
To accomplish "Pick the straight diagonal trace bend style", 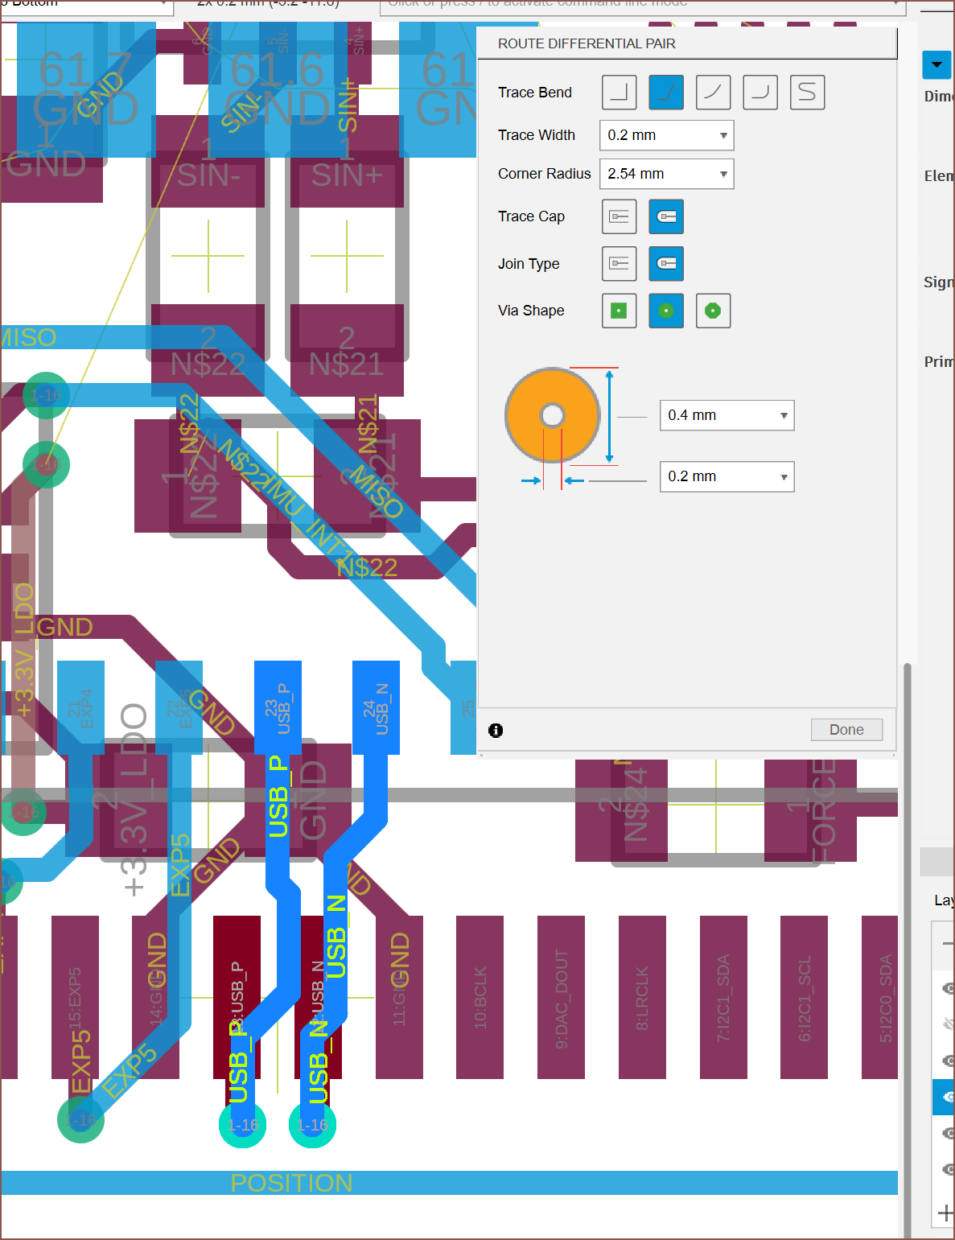I will [713, 93].
